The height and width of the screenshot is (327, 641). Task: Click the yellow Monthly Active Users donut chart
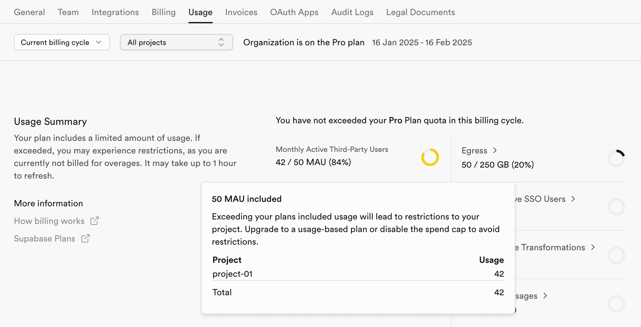430,157
